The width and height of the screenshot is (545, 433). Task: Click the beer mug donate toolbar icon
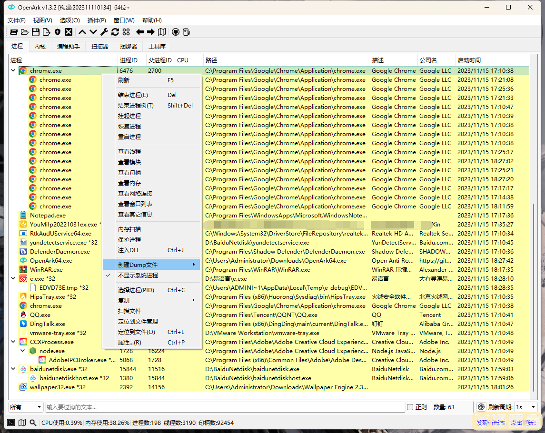point(187,32)
